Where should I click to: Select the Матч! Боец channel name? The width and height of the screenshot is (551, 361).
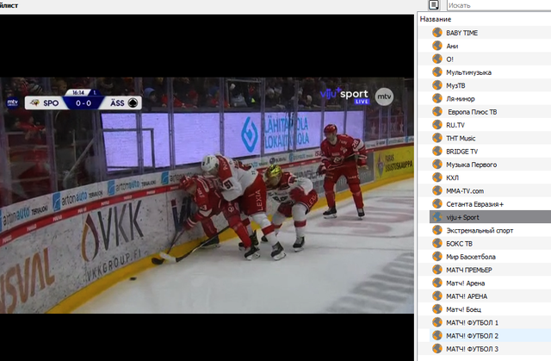[463, 309]
